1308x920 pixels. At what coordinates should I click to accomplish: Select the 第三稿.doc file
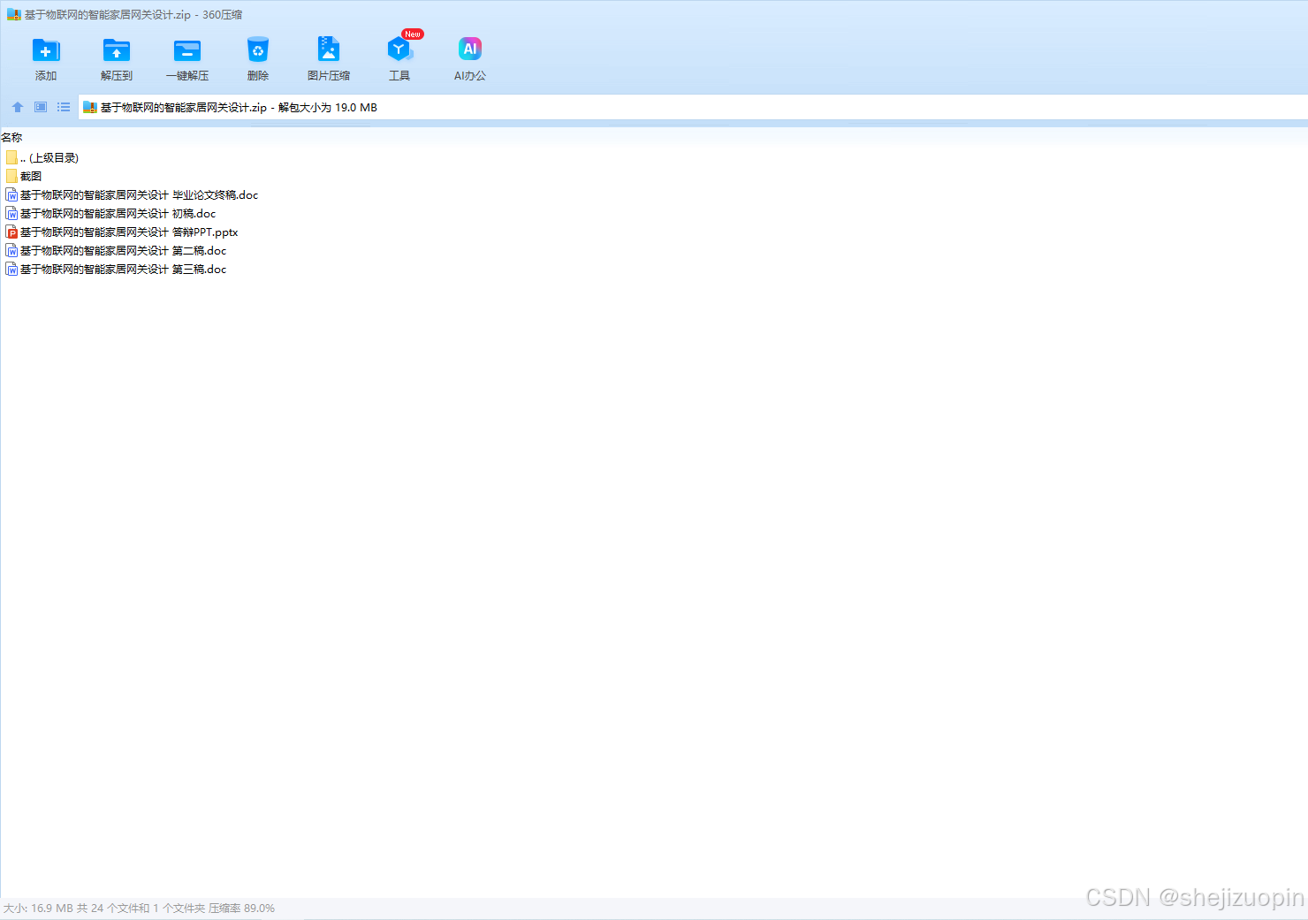[x=116, y=269]
